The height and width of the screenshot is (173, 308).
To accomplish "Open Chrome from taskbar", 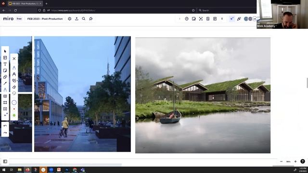I will pyautogui.click(x=75, y=170).
